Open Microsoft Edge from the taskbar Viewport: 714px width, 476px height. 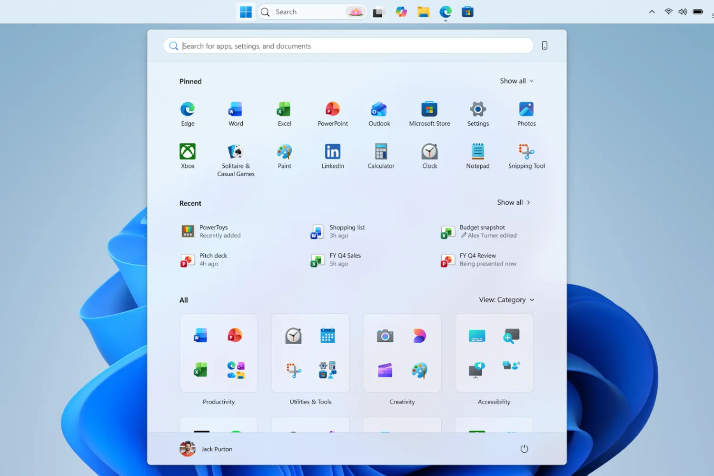pos(446,12)
